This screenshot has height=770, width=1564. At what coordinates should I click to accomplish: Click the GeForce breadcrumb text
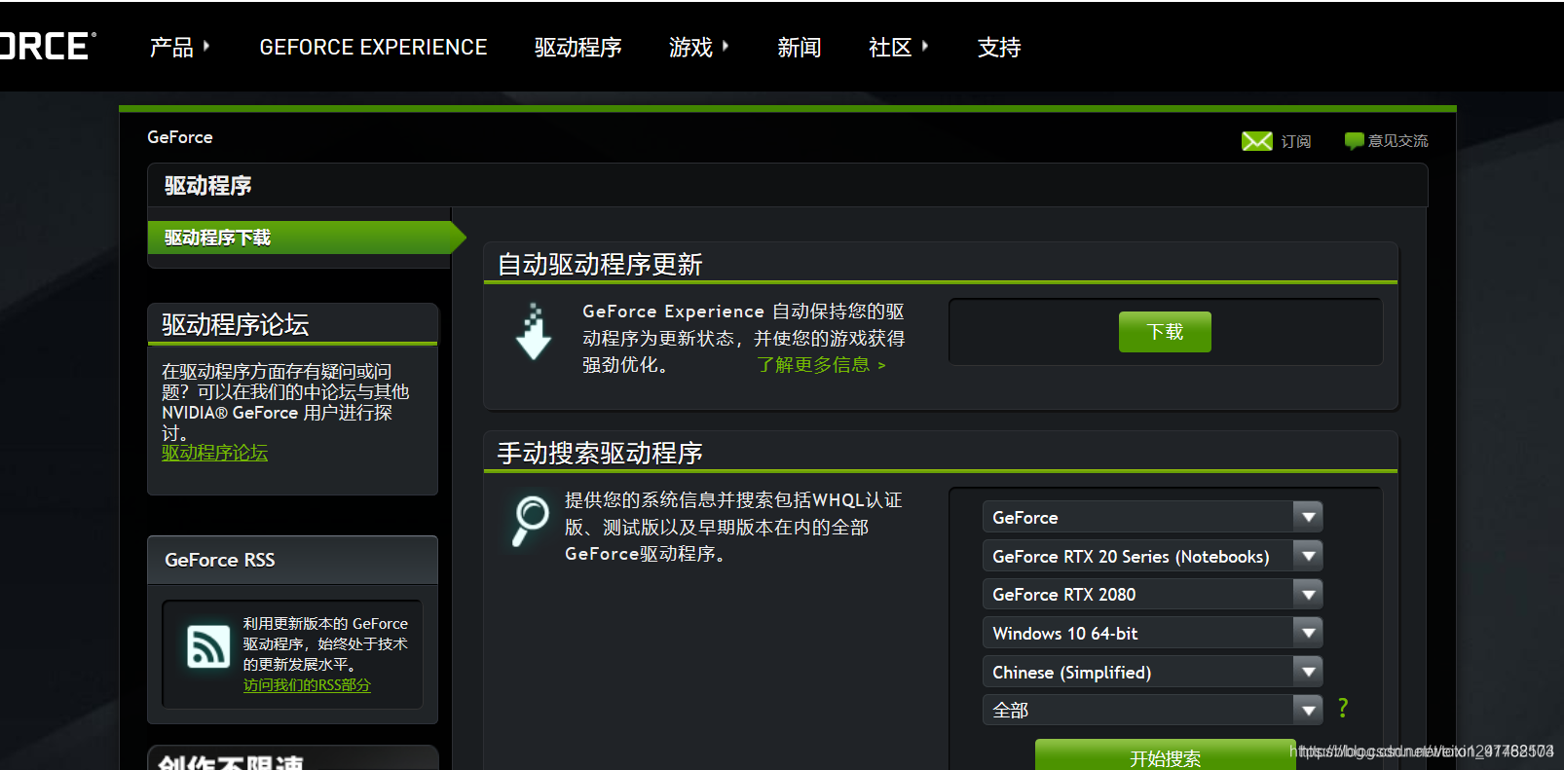pyautogui.click(x=180, y=137)
